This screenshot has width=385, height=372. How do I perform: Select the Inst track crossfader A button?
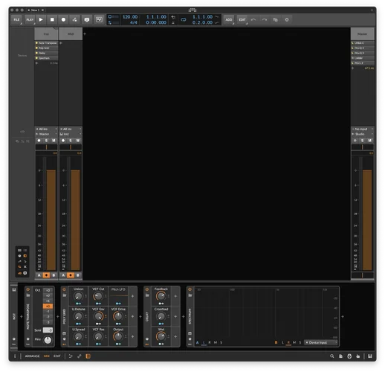tap(39, 275)
